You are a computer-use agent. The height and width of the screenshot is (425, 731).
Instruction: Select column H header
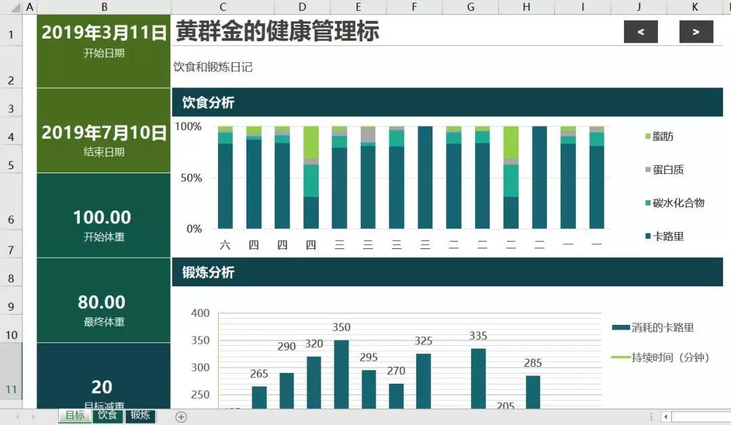[x=527, y=7]
